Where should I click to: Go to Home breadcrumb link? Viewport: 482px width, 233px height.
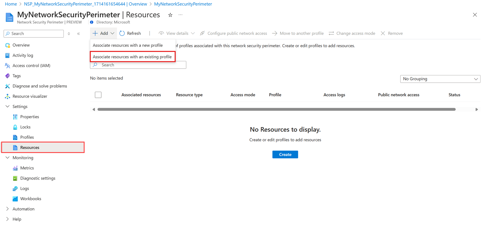point(11,4)
